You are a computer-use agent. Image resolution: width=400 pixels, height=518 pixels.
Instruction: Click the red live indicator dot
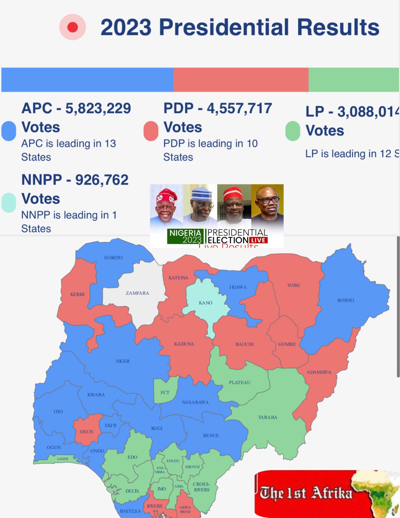coord(73,27)
